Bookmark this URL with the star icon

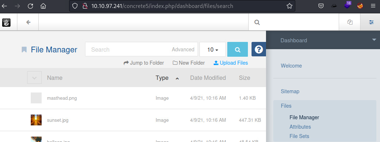coord(290,6)
